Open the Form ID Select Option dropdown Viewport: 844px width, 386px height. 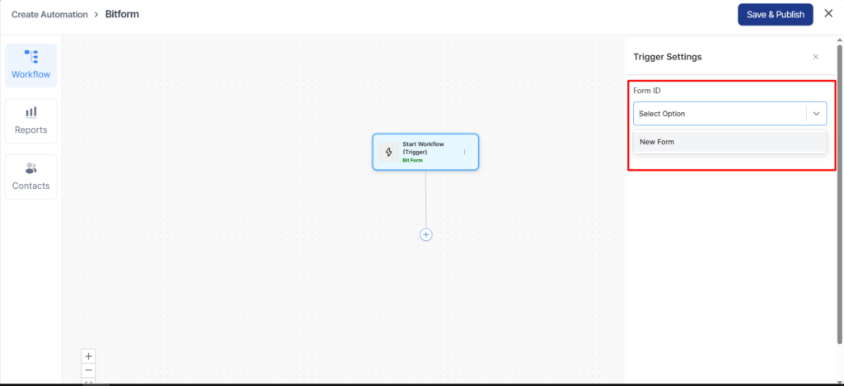(718, 114)
